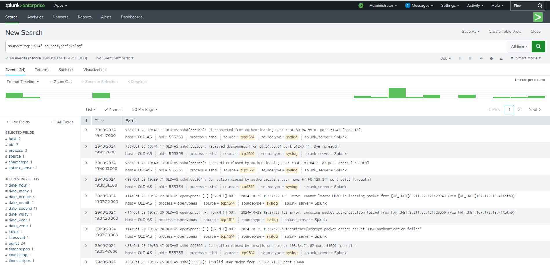Viewport: 550px width, 266px height.
Task: Click the green health status check icon
Action: click(361, 6)
